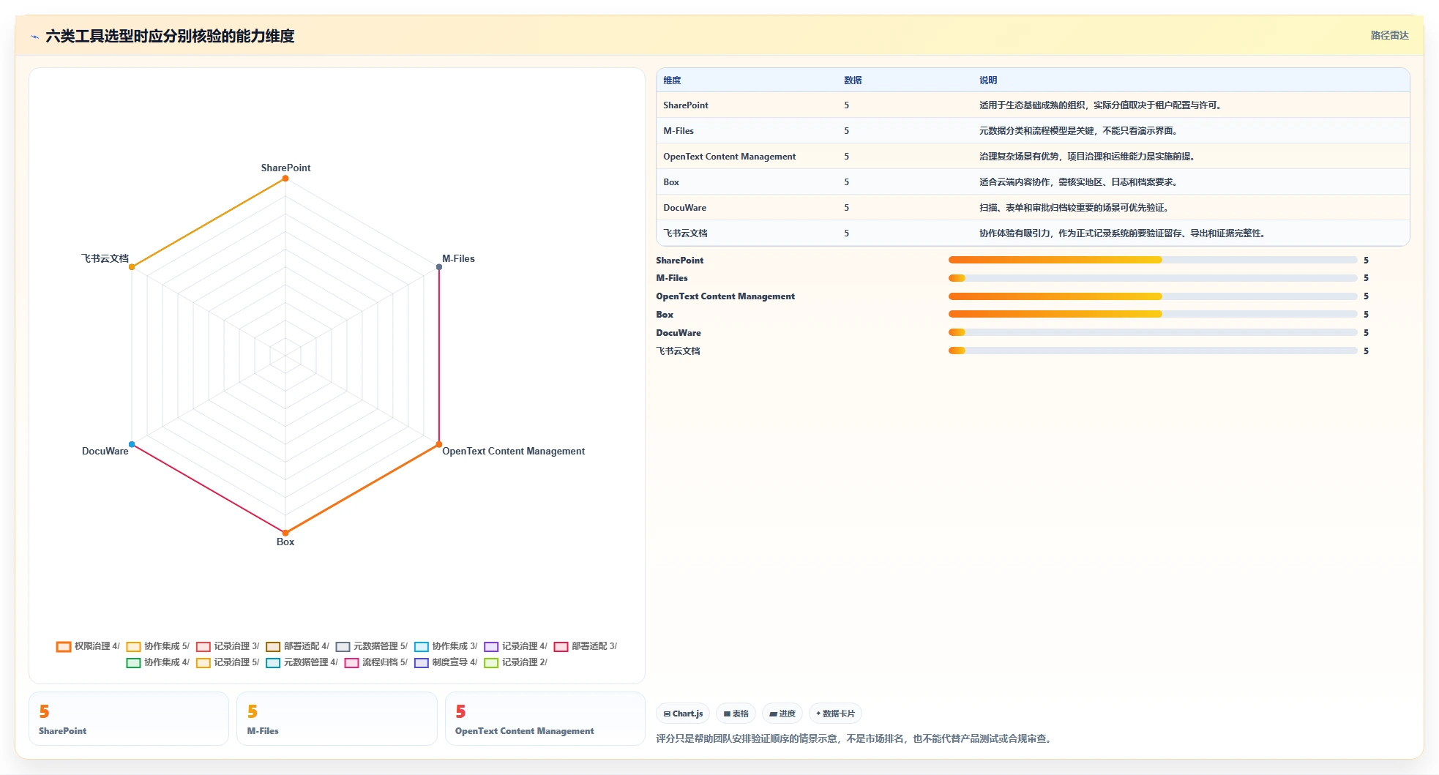Click the SharePoint data point on the radar
Screen dimensions: 1439x775
(x=285, y=179)
